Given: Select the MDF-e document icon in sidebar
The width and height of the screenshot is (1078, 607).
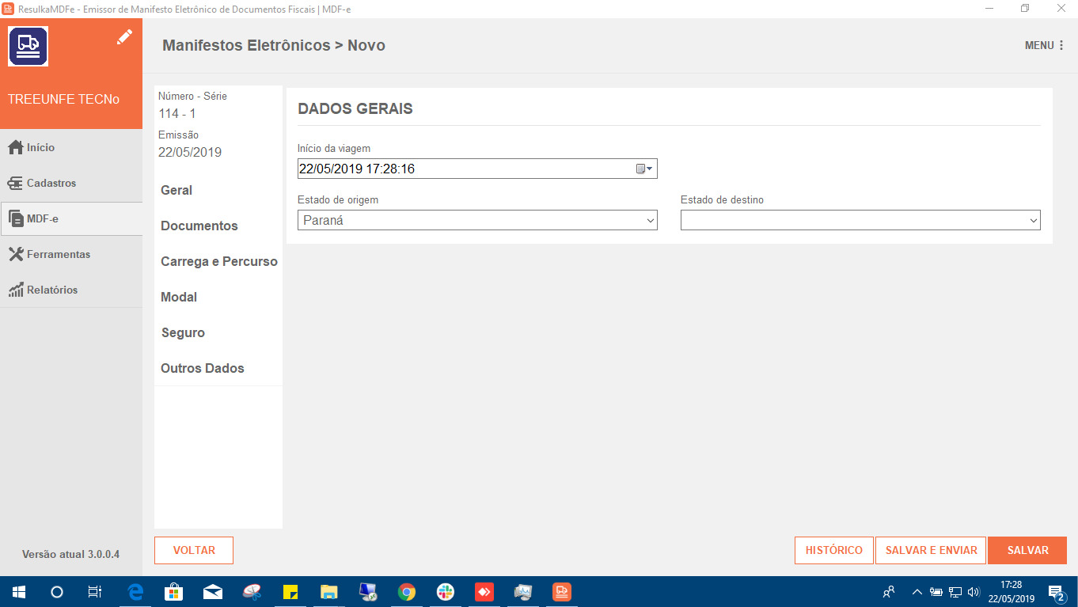Looking at the screenshot, I should [x=17, y=218].
